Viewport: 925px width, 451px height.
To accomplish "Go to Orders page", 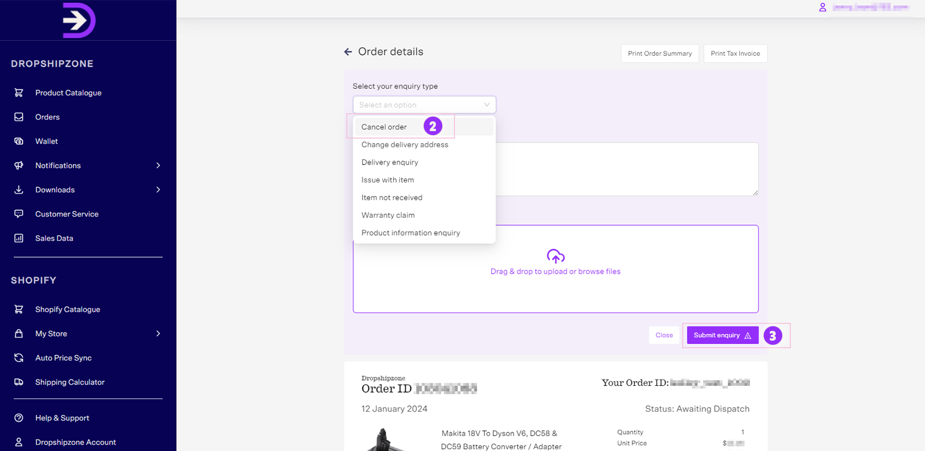I will [47, 117].
